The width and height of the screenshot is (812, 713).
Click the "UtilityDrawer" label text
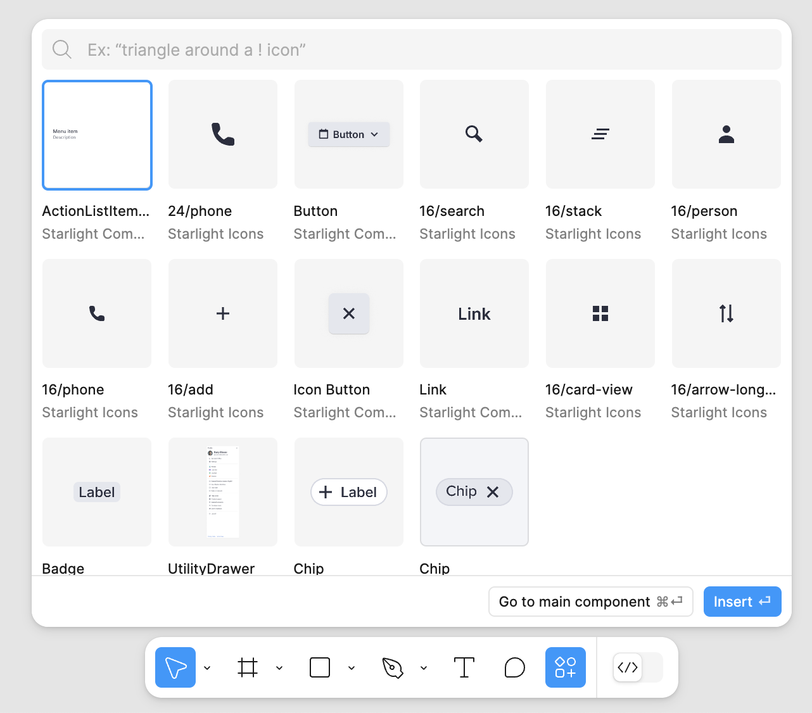pos(211,568)
